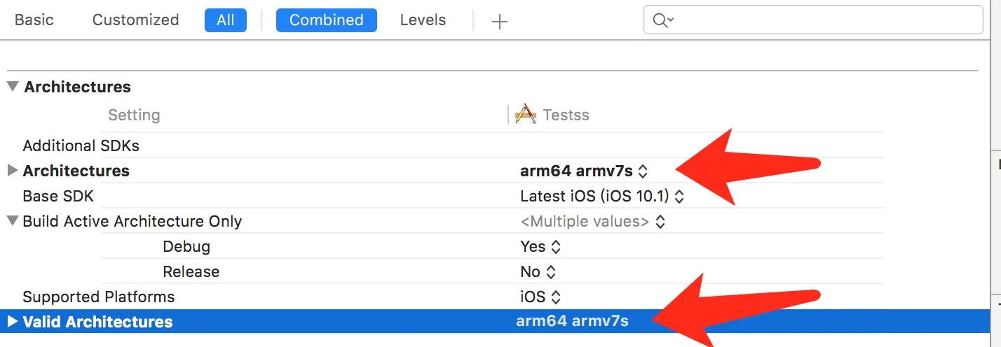Enable the Combined view mode

326,20
